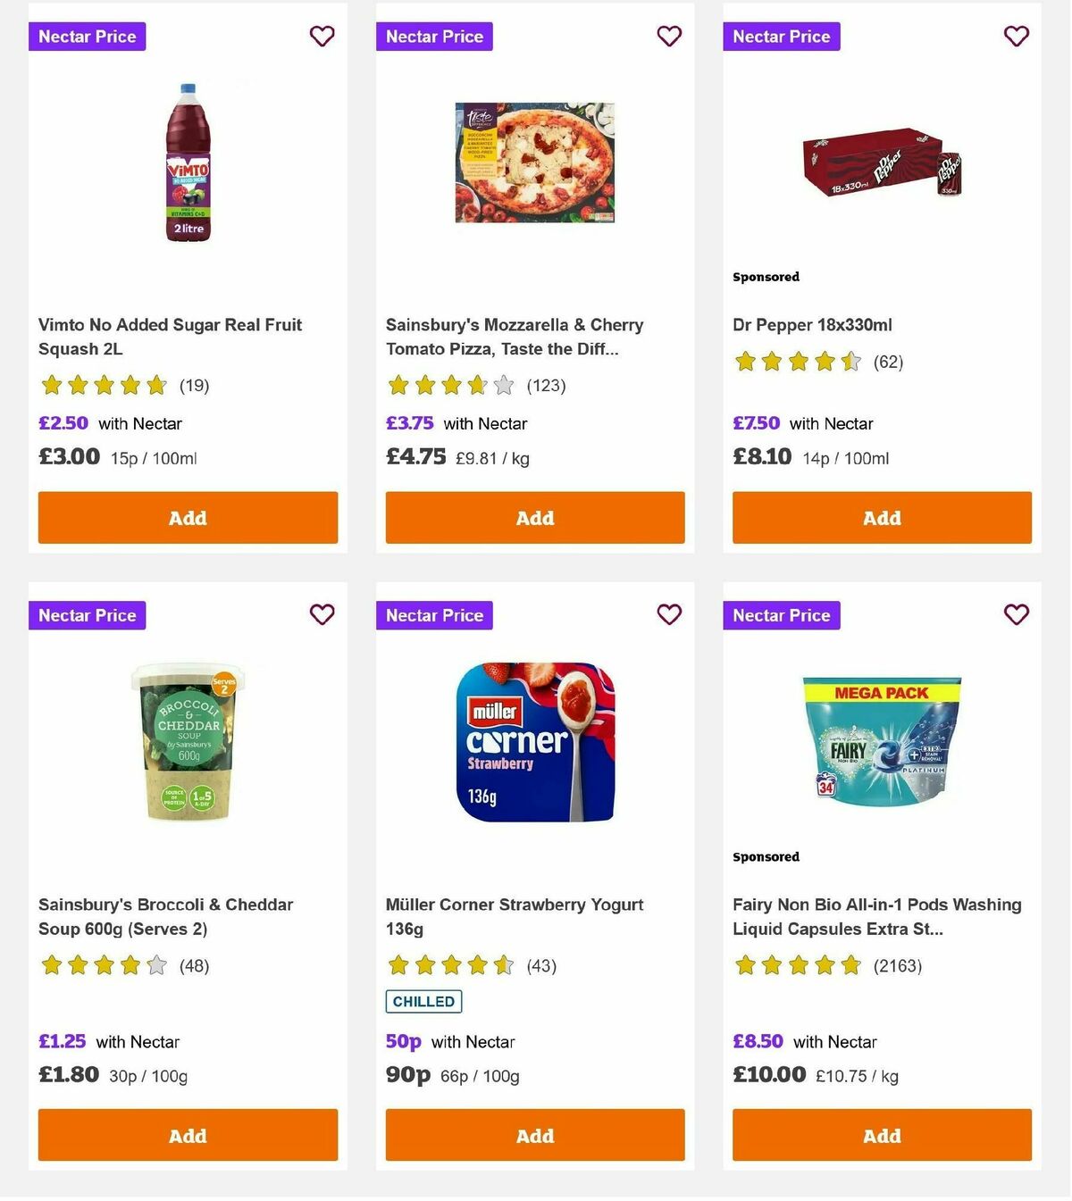The width and height of the screenshot is (1072, 1201).
Task: Click the heart icon on Müller Corner Yogurt
Action: coord(669,615)
